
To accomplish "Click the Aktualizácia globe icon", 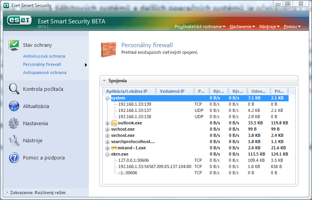I will tap(14, 106).
